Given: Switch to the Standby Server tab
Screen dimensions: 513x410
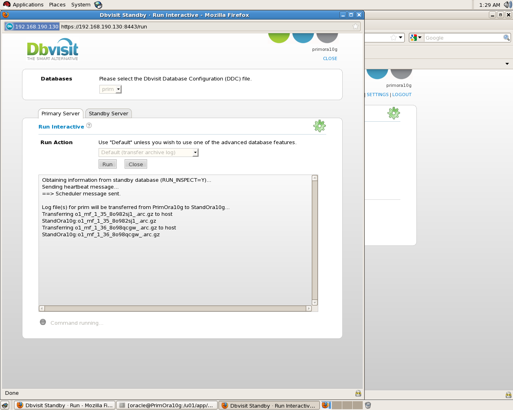Looking at the screenshot, I should click(108, 114).
